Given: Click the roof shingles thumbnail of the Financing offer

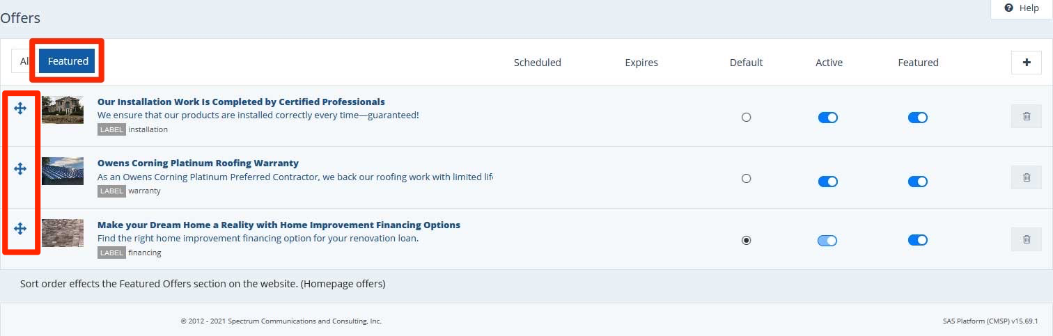Looking at the screenshot, I should click(63, 233).
